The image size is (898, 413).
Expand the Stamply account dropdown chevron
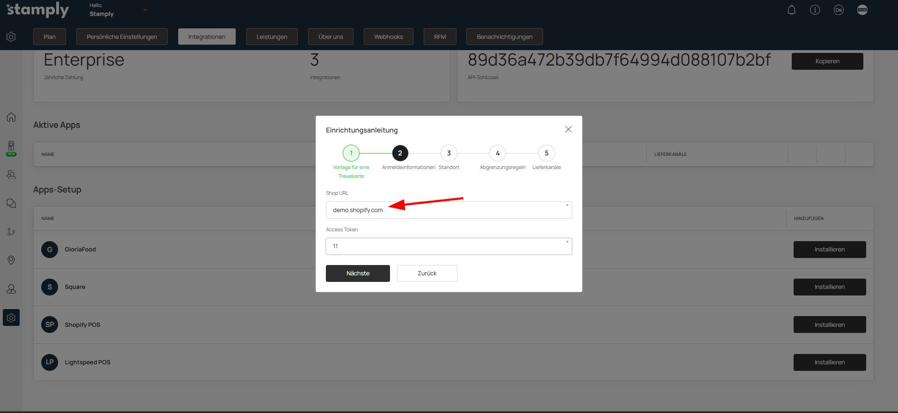pos(145,10)
